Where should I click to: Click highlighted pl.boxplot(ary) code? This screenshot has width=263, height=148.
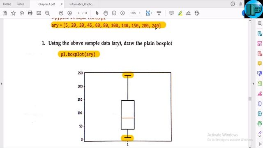click(78, 54)
